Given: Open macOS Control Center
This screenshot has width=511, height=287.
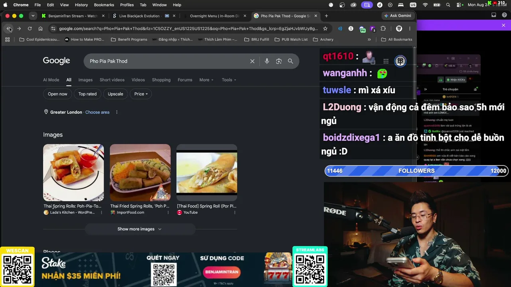Looking at the screenshot, I should 459,5.
